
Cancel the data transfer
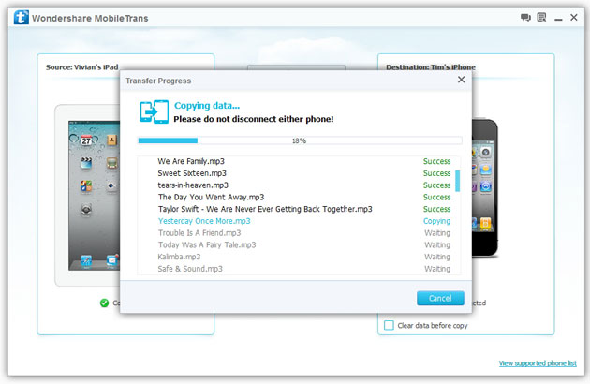440,298
